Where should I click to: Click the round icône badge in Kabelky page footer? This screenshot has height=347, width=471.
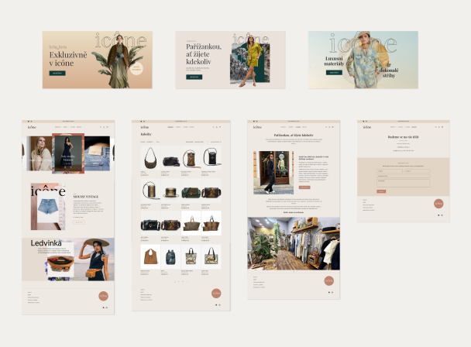[216, 294]
